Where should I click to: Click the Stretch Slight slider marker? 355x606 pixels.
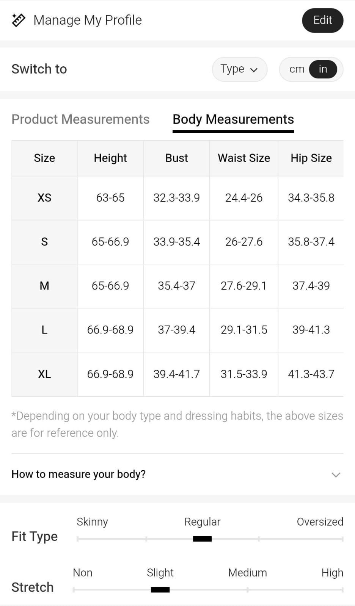coord(160,589)
